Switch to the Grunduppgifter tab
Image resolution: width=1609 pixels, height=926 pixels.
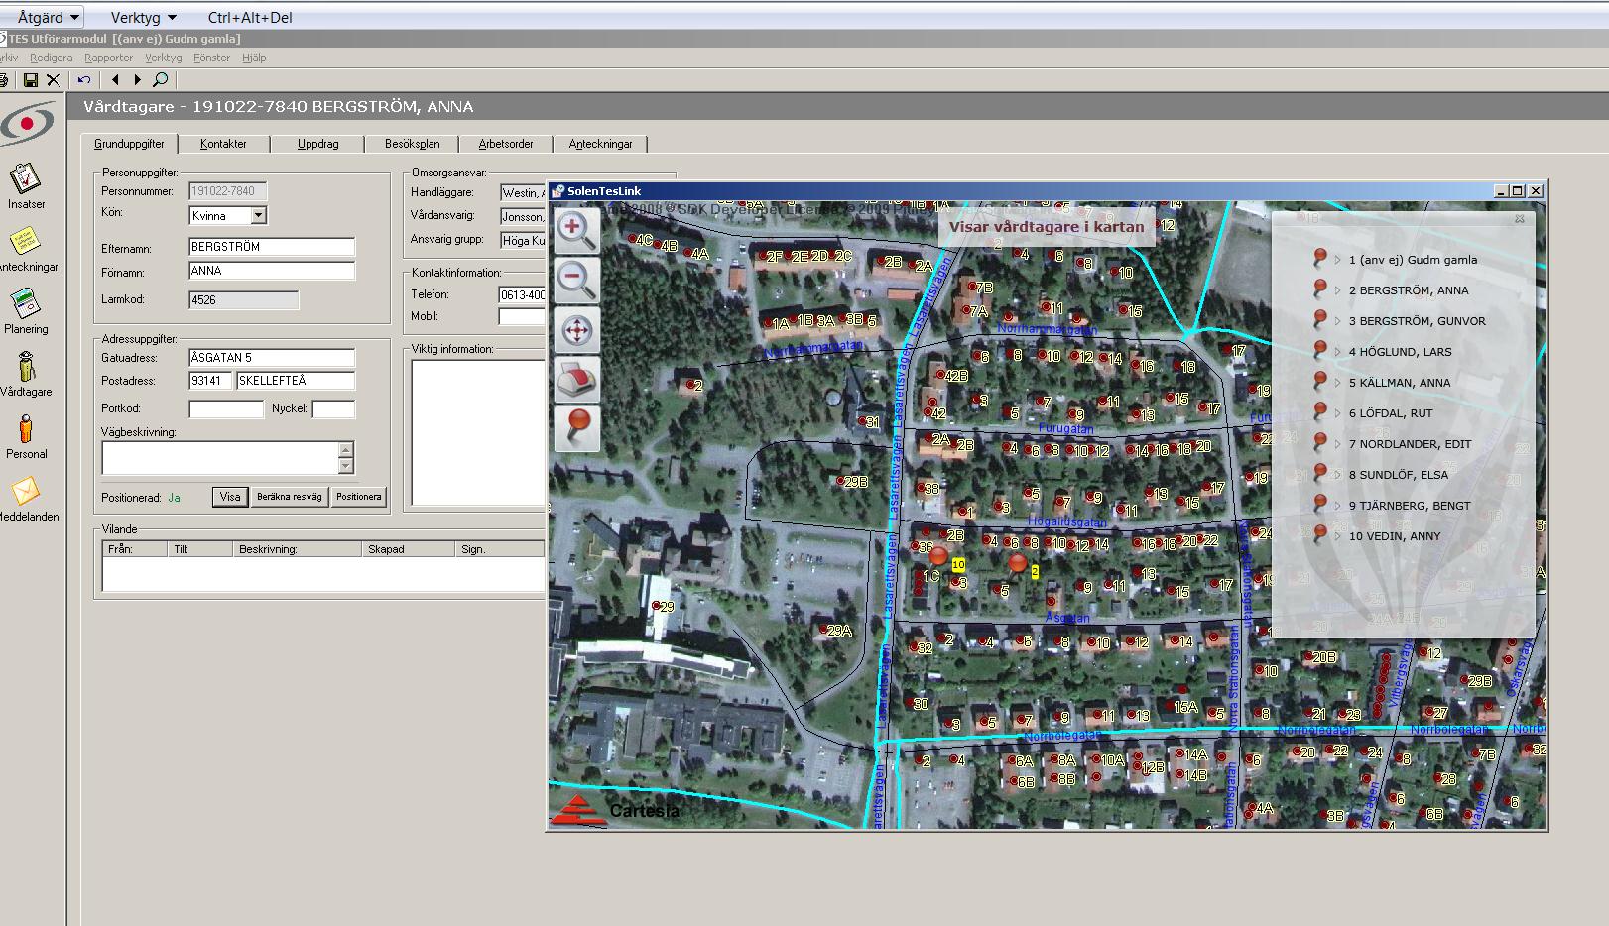pyautogui.click(x=129, y=144)
